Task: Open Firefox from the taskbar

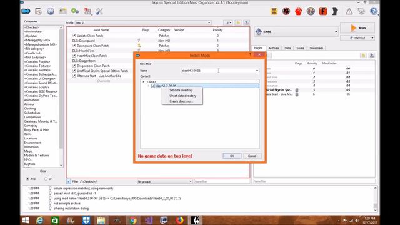Action: click(179, 220)
